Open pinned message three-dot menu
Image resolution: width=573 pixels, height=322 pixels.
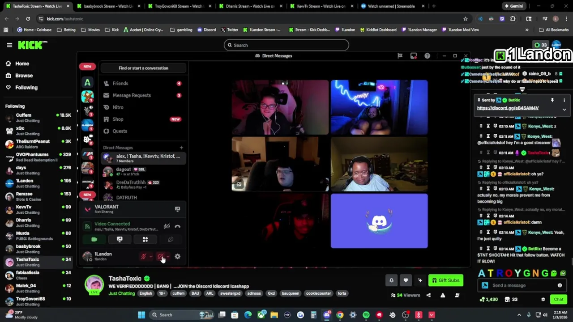click(x=564, y=100)
